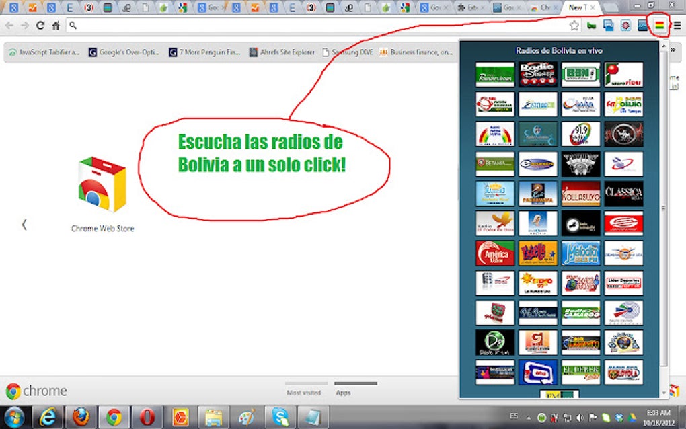
Task: Play the Betania radio station
Action: [x=495, y=163]
